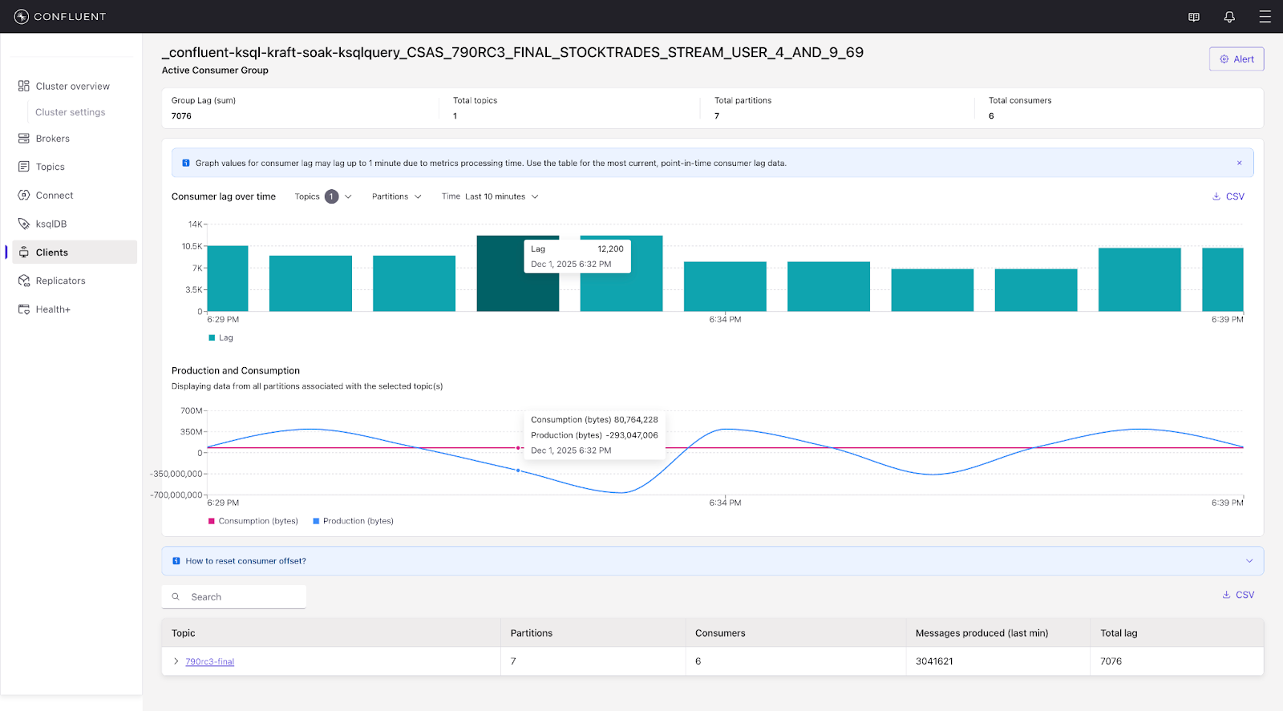Download topic table CSV
1283x711 pixels.
tap(1237, 595)
